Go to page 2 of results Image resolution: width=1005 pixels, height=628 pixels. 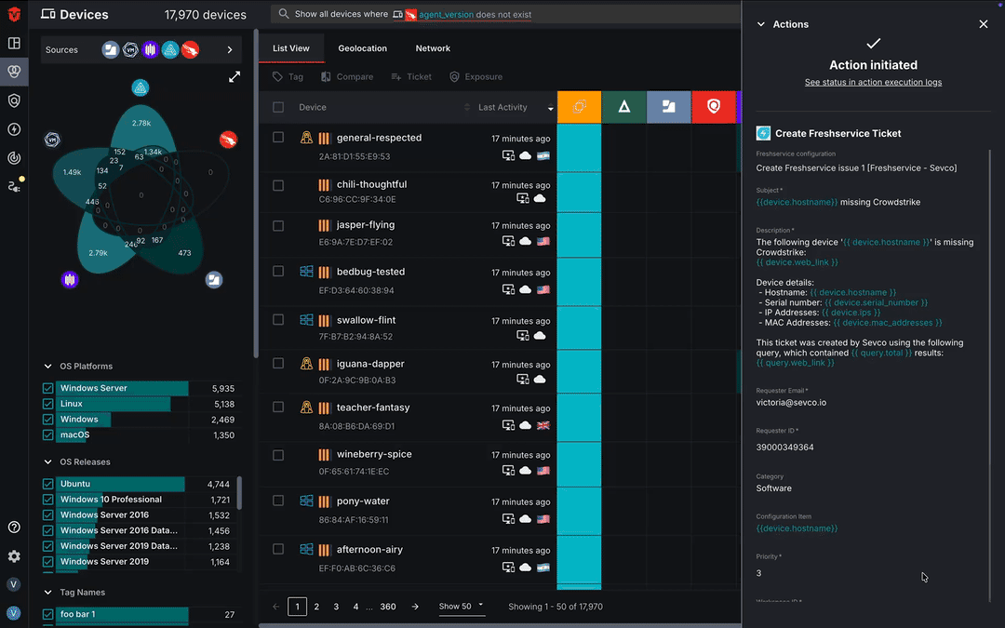[316, 607]
